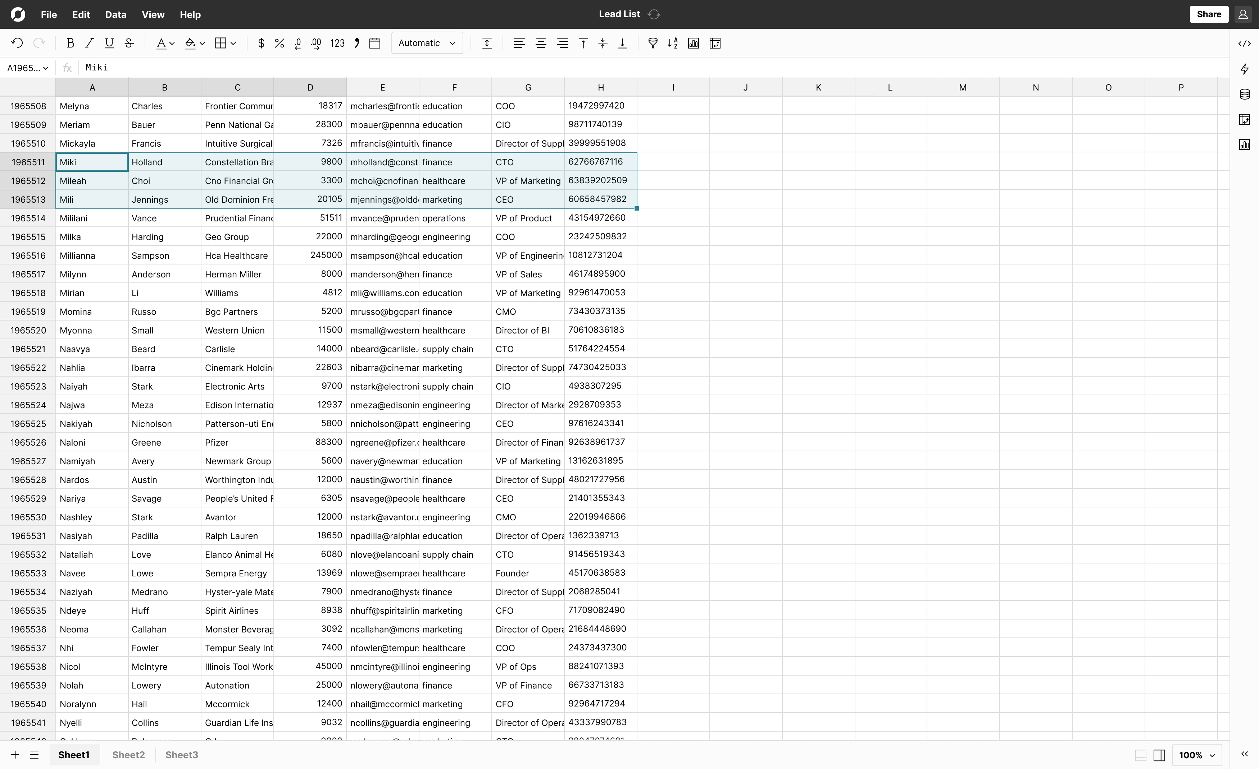
Task: Toggle italic formatting
Action: [90, 43]
